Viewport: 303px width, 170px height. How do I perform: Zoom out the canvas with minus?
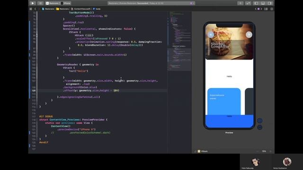[x=258, y=151]
